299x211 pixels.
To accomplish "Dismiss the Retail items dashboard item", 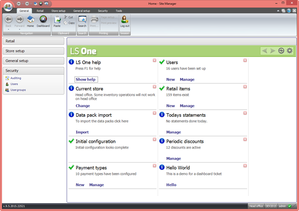I will pos(245,87).
